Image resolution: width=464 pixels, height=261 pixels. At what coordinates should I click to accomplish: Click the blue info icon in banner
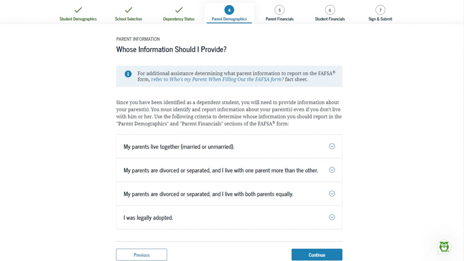[x=128, y=74]
